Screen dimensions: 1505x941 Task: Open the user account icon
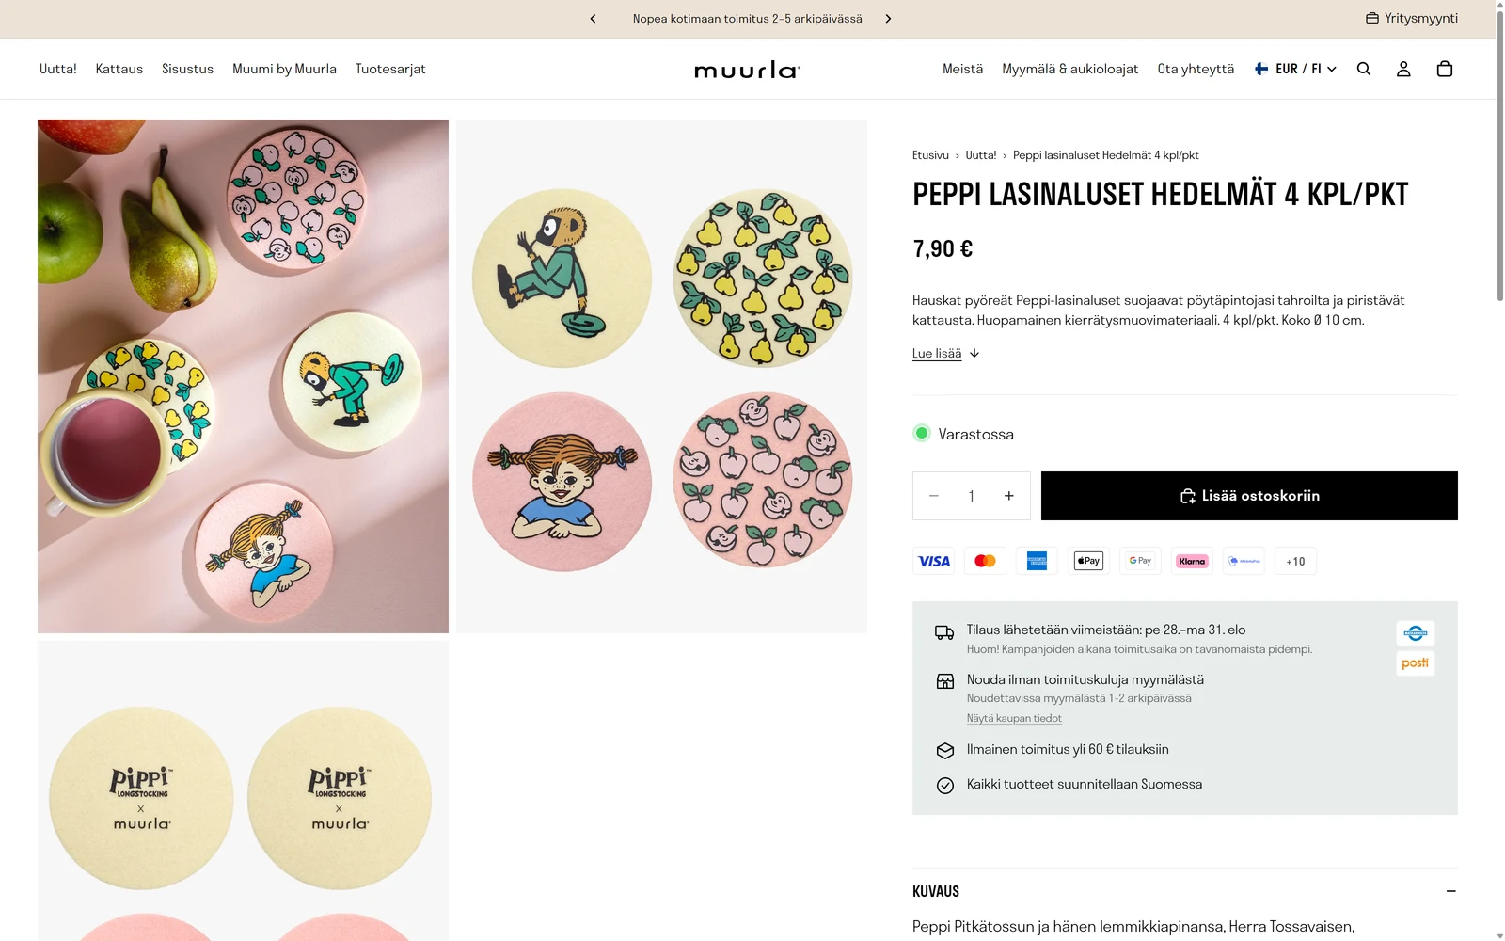coord(1403,69)
